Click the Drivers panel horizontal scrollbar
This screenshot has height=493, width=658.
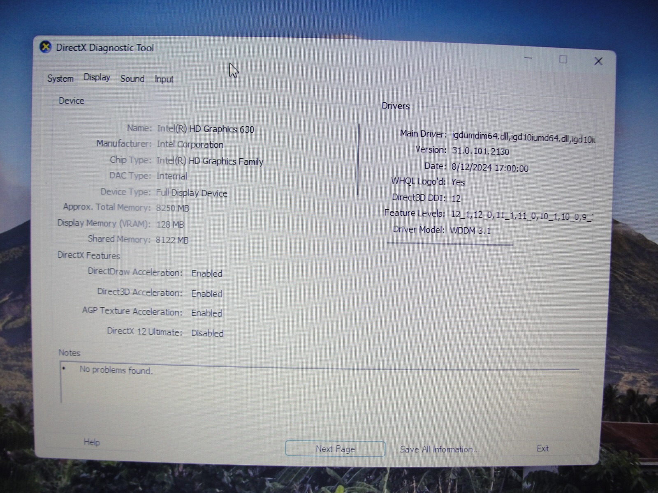click(450, 244)
